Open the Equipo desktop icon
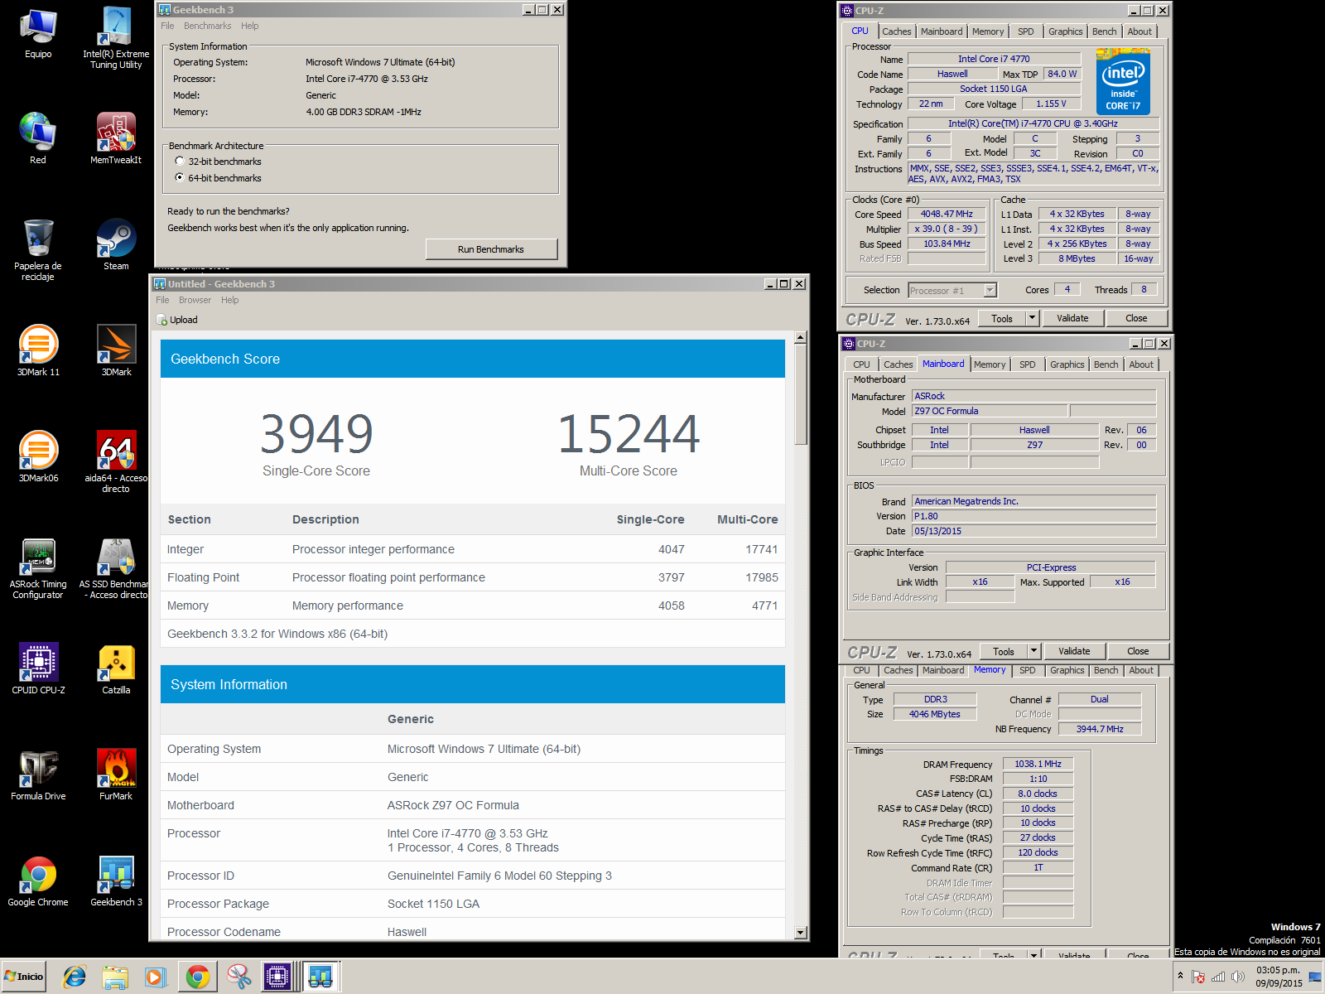 pos(38,35)
